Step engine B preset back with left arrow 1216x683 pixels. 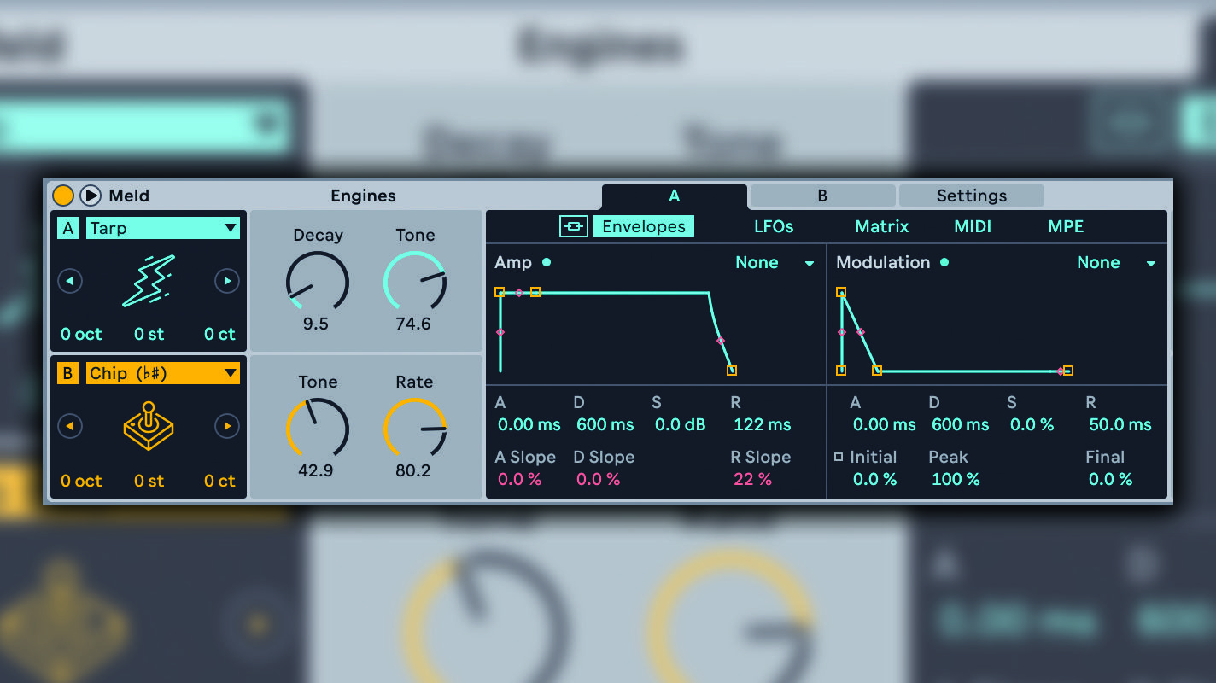(x=69, y=426)
